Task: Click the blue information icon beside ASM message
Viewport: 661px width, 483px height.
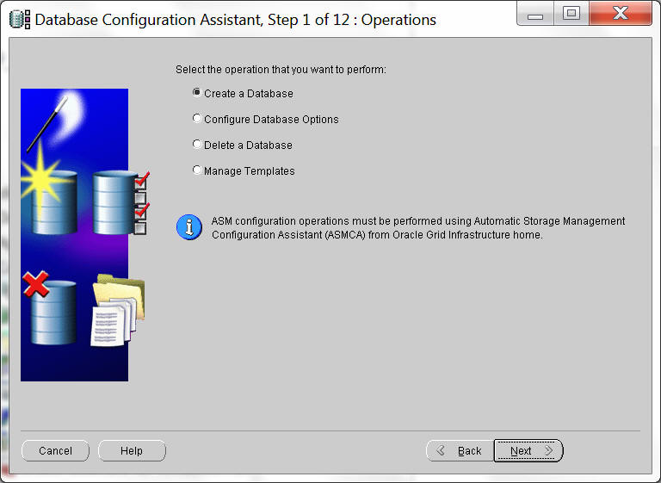Action: pos(188,227)
